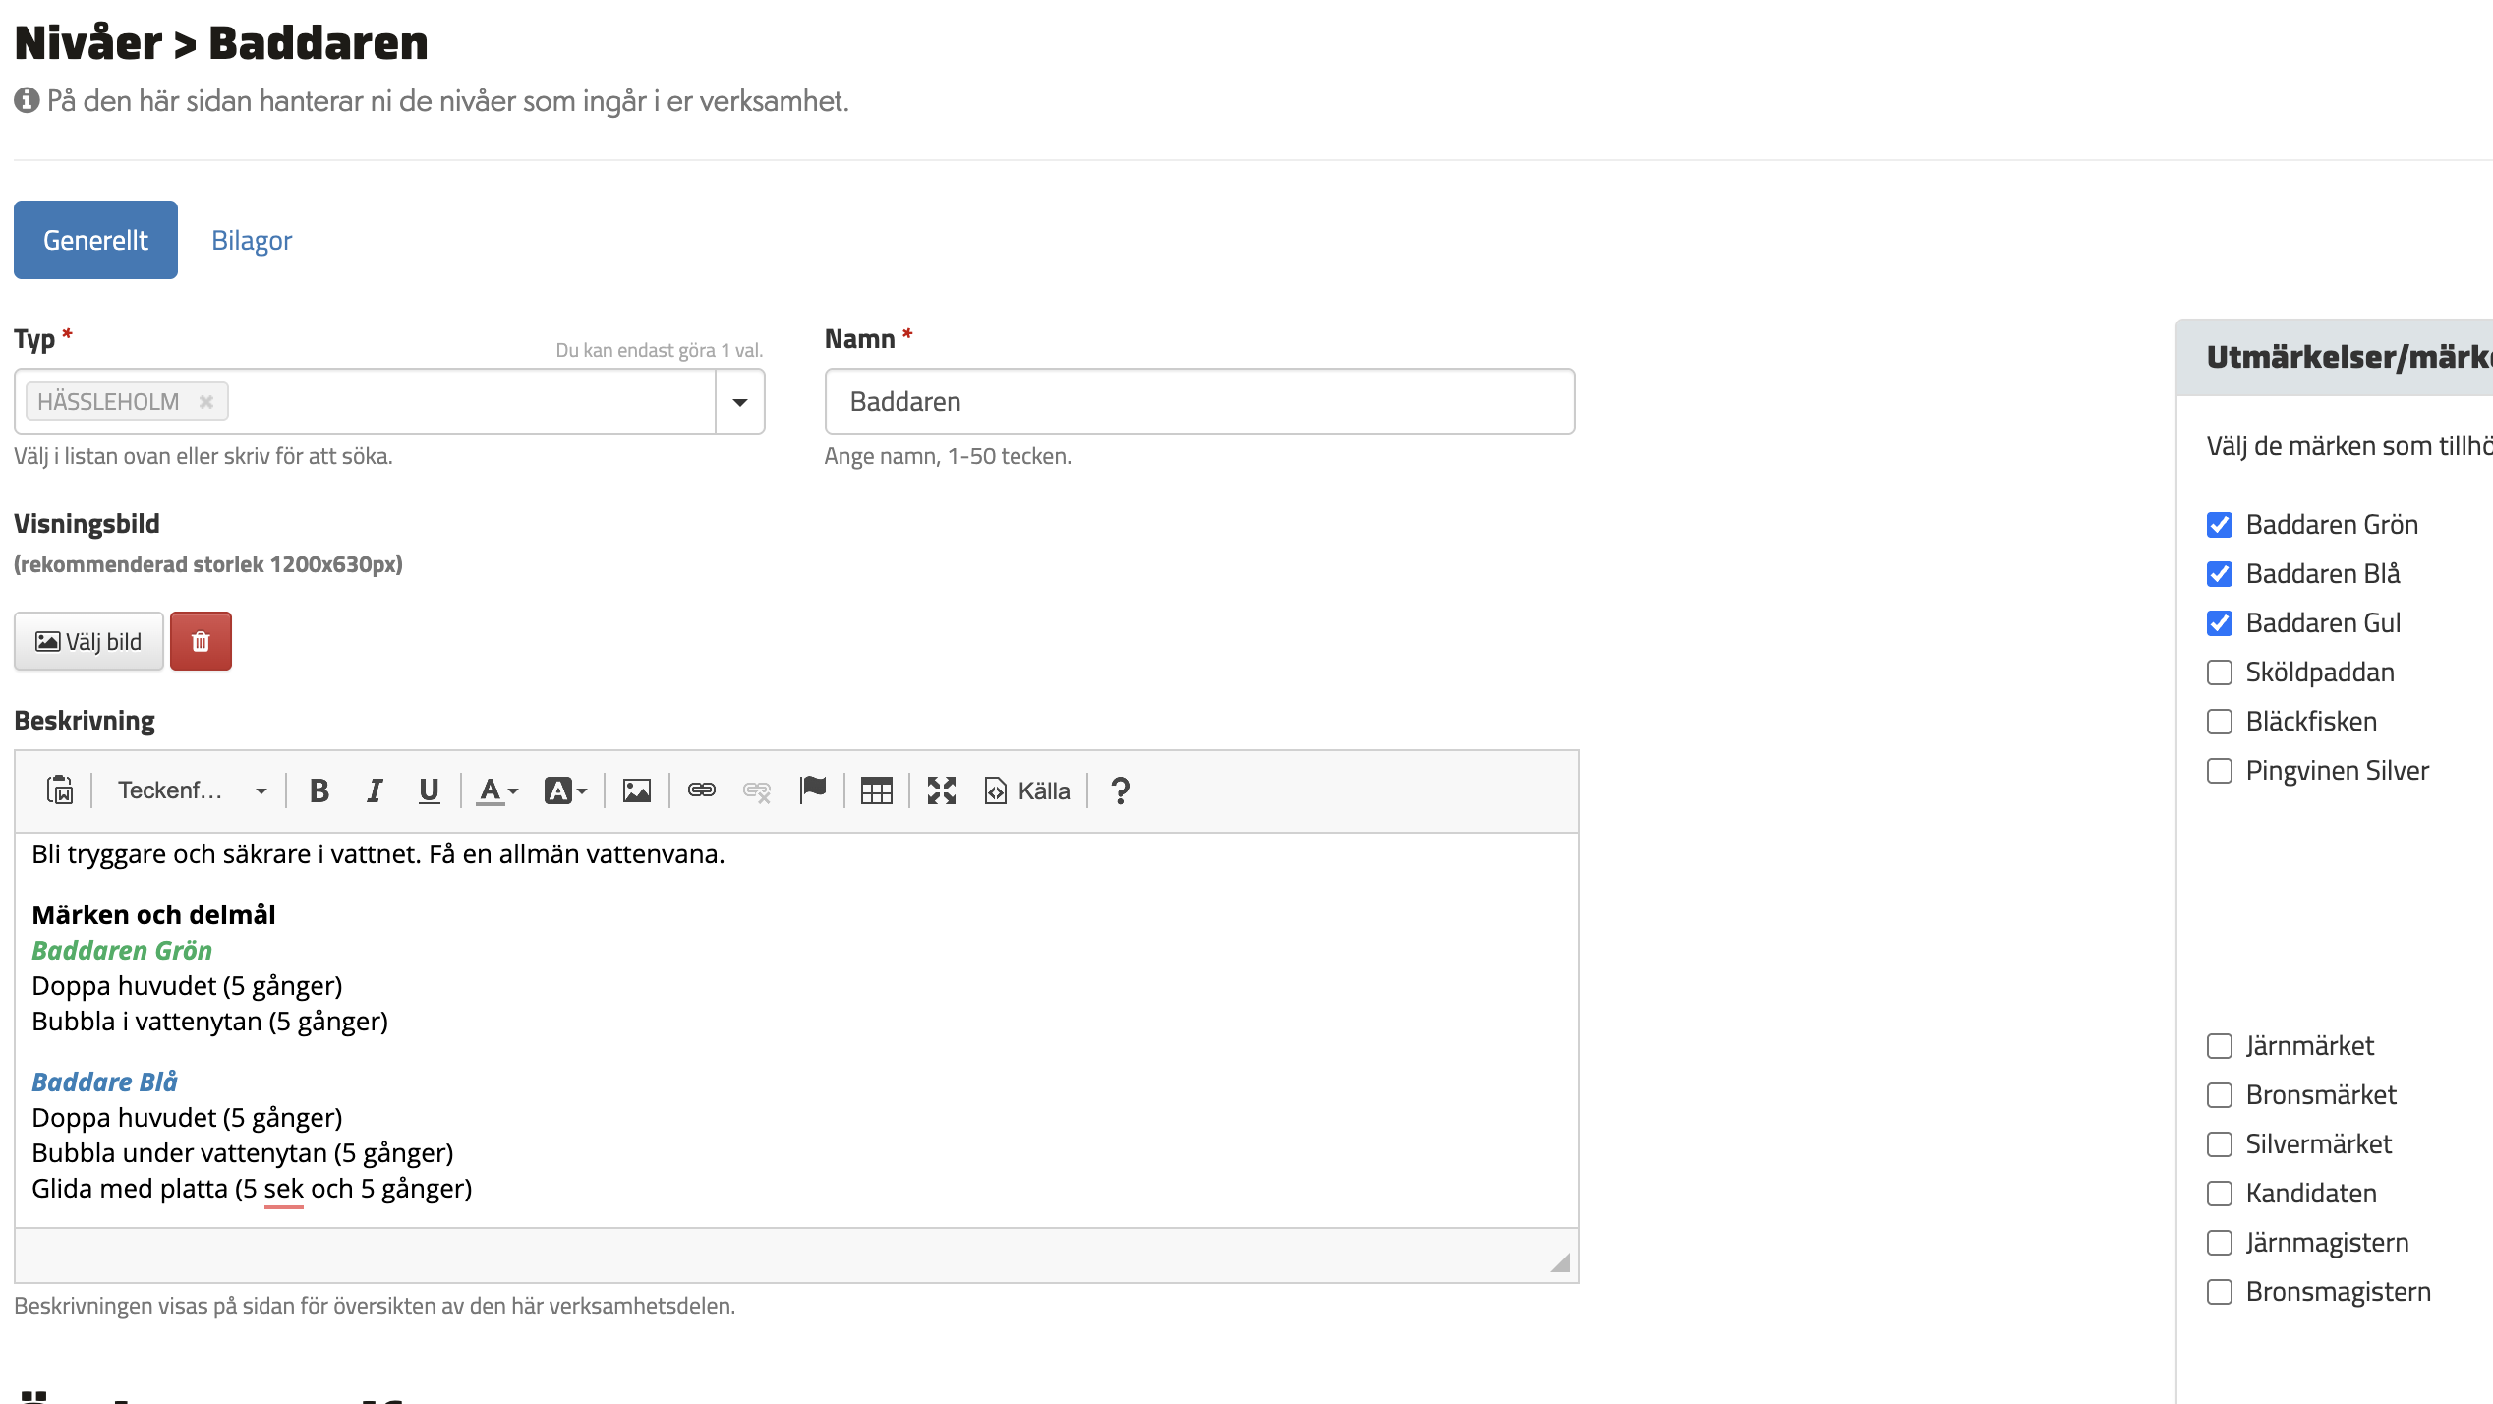Open the Teckenf... font format dropdown

[192, 790]
